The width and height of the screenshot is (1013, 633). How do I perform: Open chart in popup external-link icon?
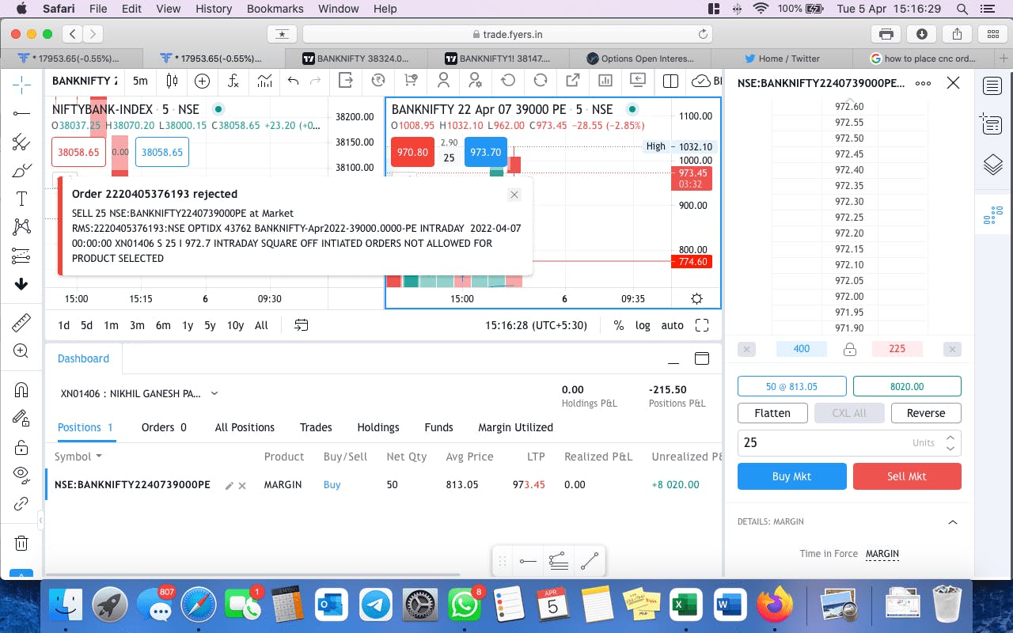[573, 81]
